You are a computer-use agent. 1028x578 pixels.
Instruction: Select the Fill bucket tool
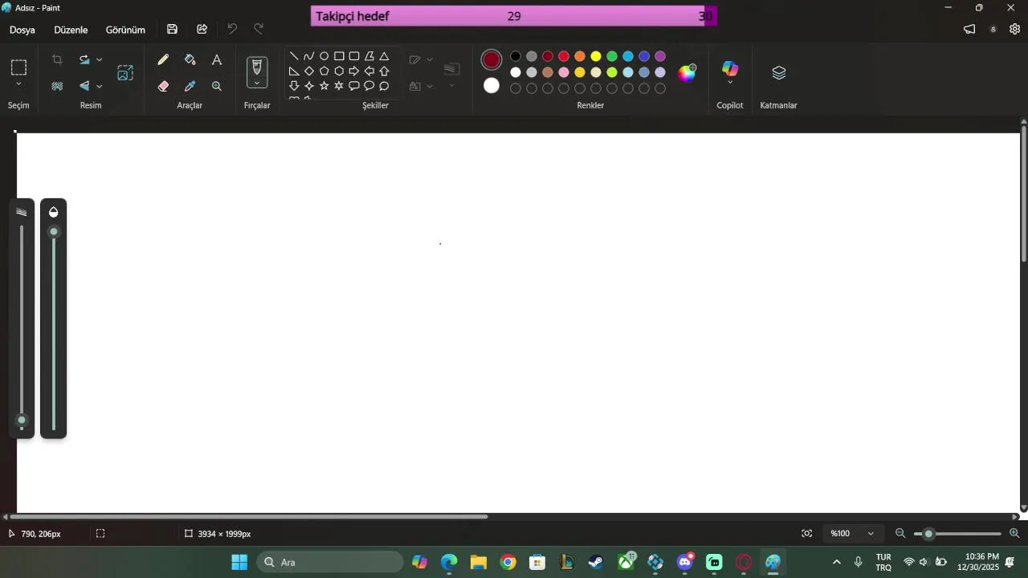[x=190, y=59]
